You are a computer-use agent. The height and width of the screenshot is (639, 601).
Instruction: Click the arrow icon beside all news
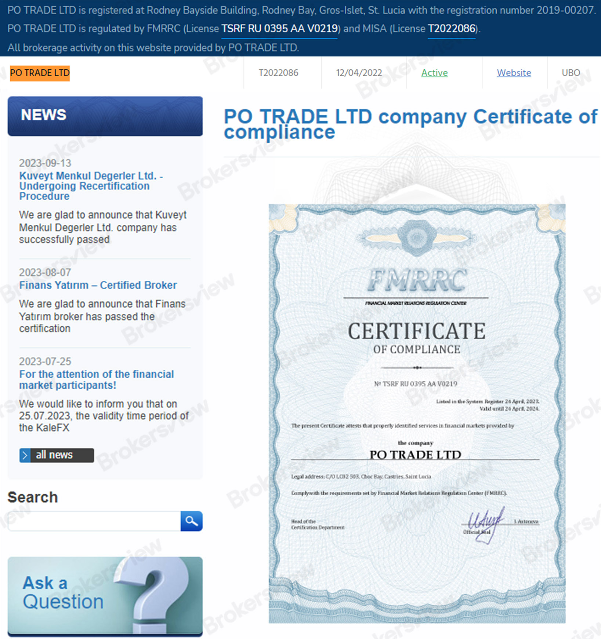click(25, 455)
